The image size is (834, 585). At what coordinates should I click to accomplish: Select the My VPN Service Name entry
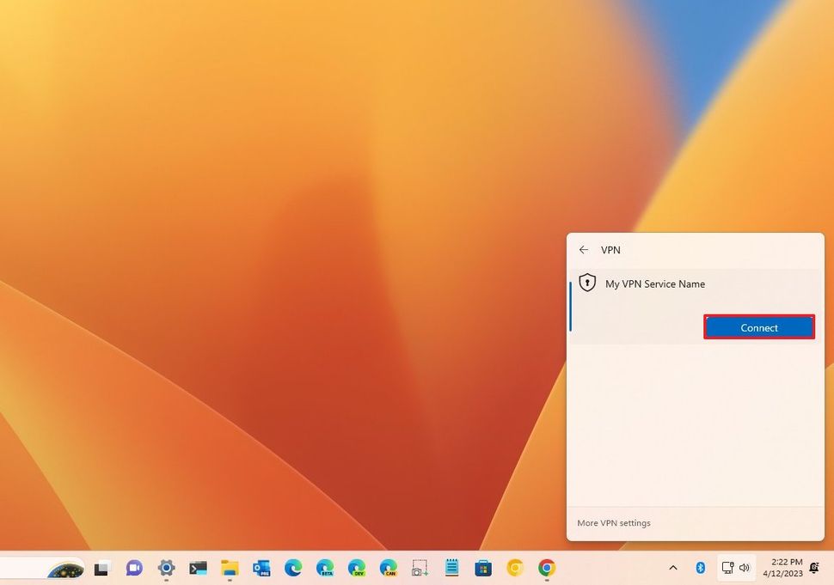click(x=655, y=283)
